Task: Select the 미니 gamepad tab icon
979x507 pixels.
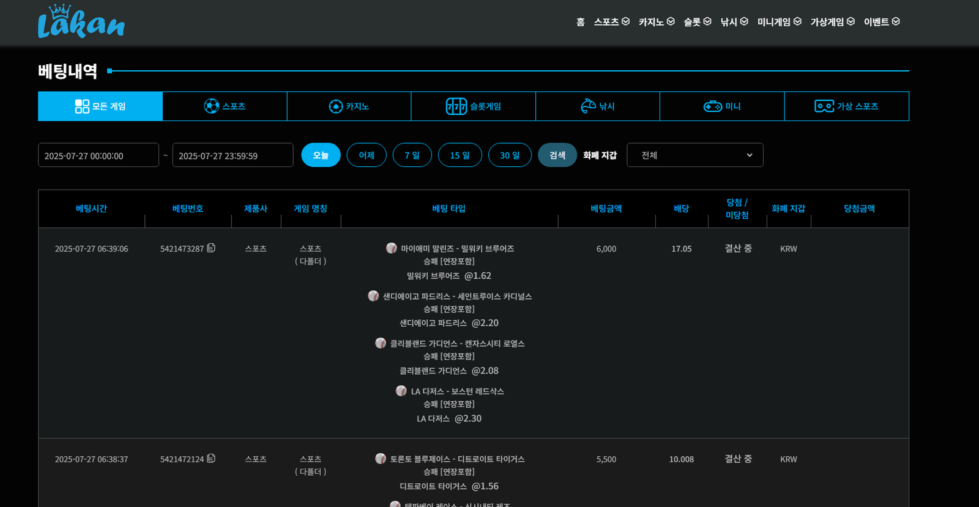Action: point(712,106)
